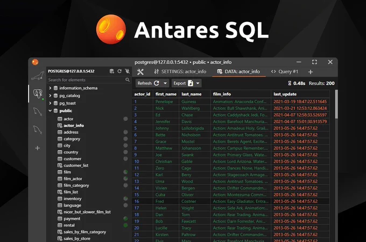Click the Export button
The image size is (366, 242).
(183, 83)
